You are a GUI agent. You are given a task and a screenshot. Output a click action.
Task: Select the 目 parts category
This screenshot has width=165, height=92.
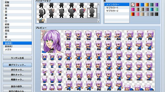(x=17, y=12)
